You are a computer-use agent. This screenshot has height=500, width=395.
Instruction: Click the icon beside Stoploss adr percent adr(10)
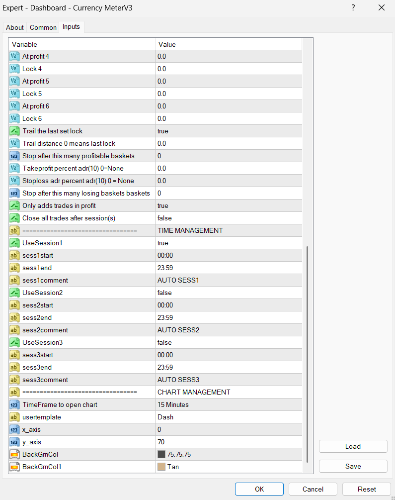14,181
